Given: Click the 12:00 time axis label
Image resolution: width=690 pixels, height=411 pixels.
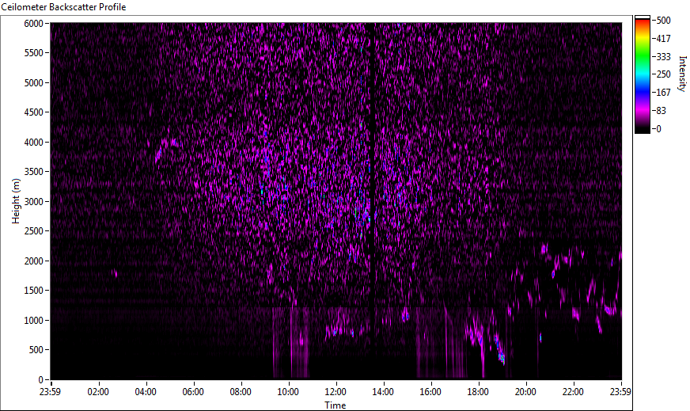Looking at the screenshot, I should coord(336,392).
